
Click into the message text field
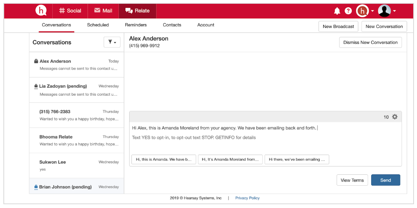click(x=266, y=138)
